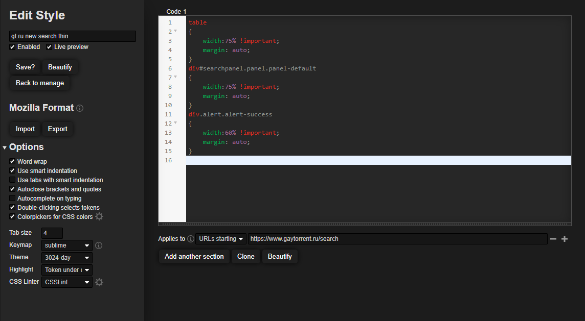Add a new applies-to URL with plus icon
The height and width of the screenshot is (321, 585).
click(566, 238)
